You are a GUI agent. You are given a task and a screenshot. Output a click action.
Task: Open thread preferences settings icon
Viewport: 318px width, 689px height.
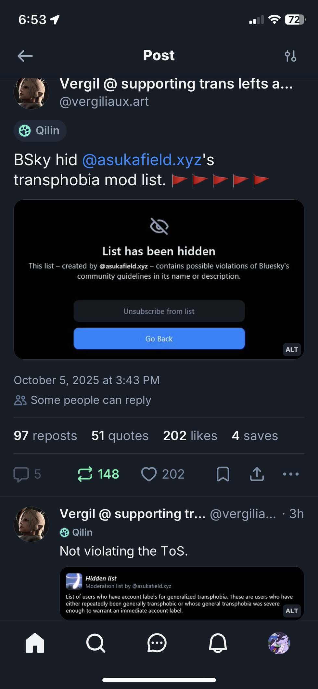pyautogui.click(x=290, y=56)
